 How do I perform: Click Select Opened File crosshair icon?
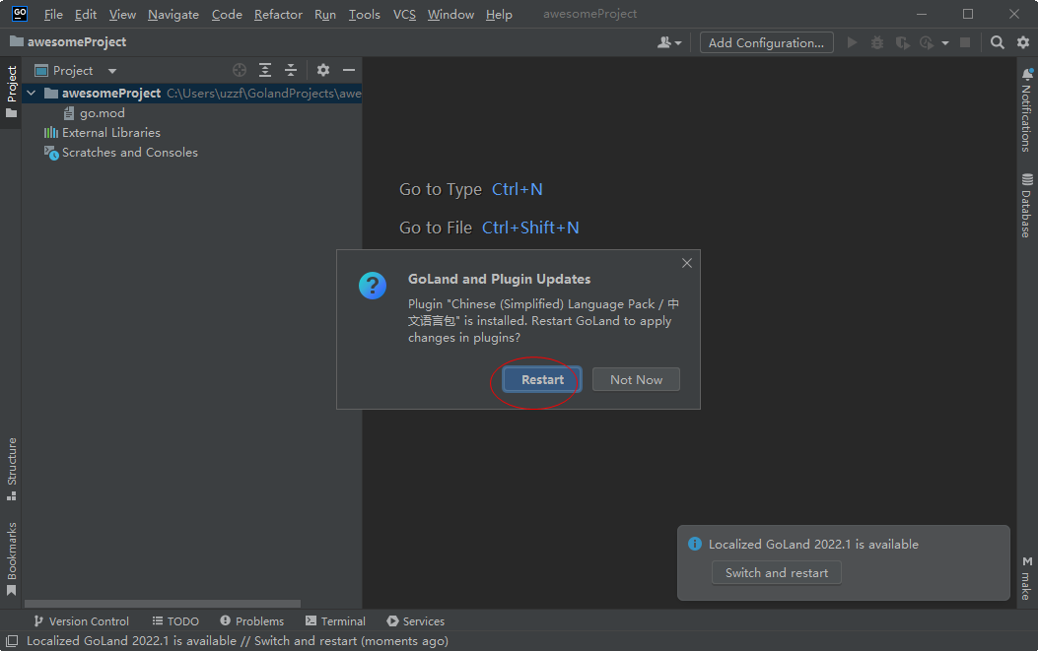[x=240, y=70]
